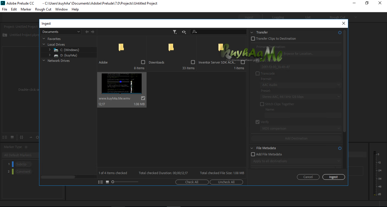This screenshot has height=207, width=387.
Task: Click the Subfolder name field 2017-10-30_13-43-47
Action: tap(301, 67)
